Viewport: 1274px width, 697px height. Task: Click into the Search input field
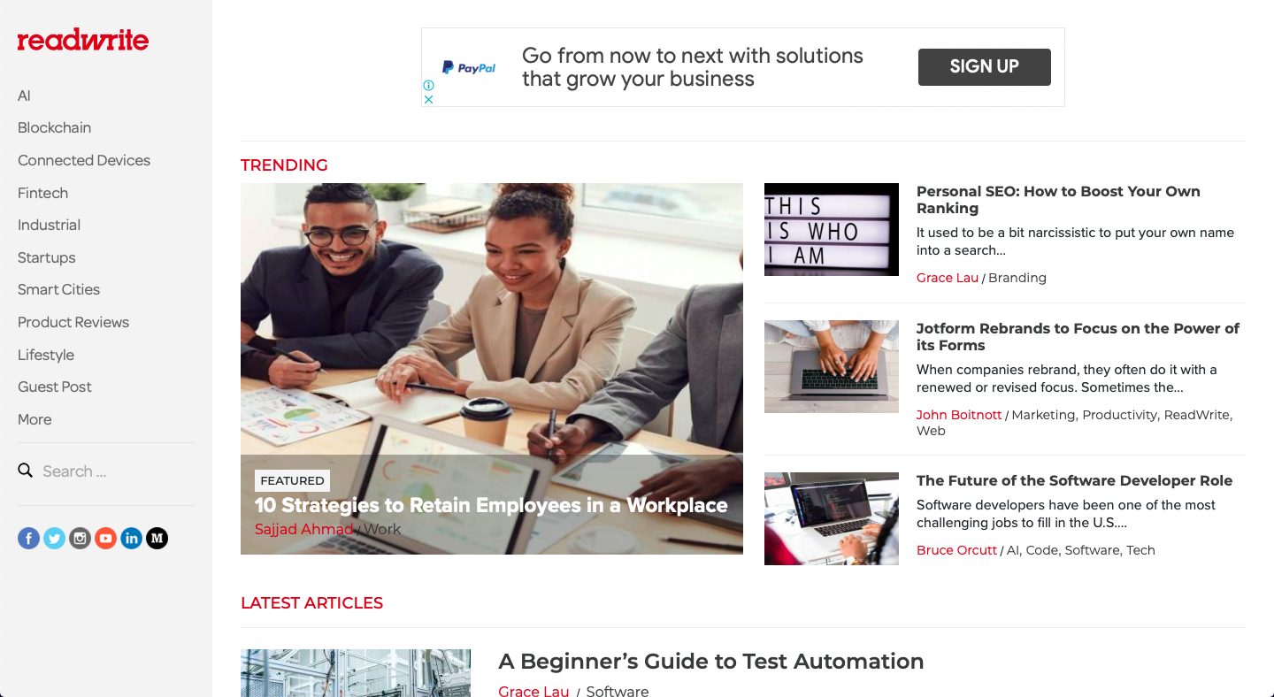115,471
